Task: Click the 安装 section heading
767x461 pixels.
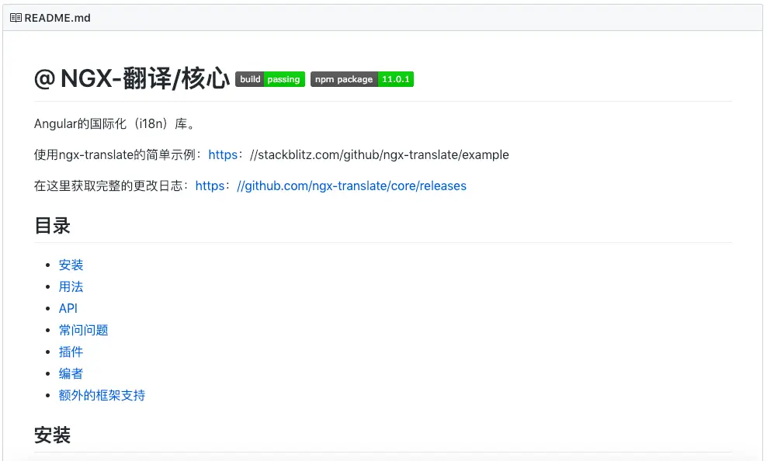Action: click(x=52, y=435)
